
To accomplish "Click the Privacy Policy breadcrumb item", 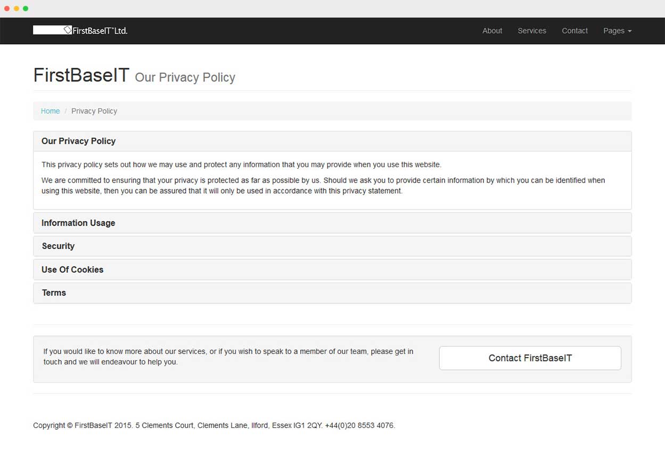I will (94, 111).
